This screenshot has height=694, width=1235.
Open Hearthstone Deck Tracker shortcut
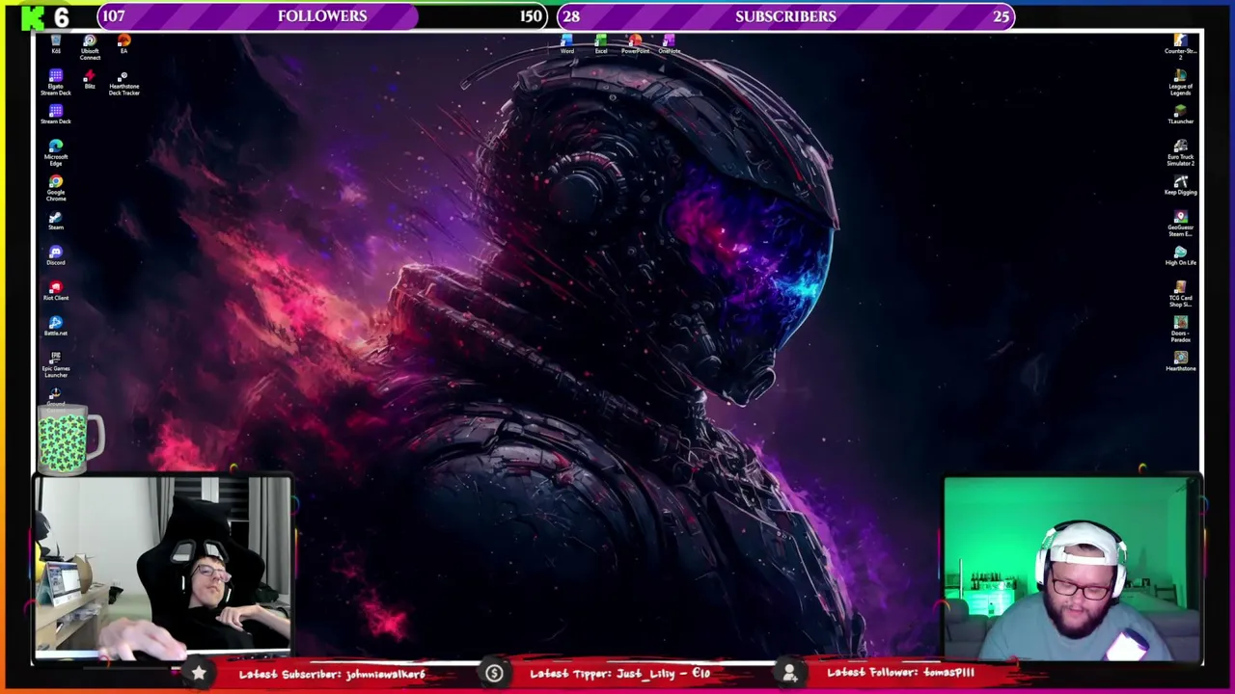pyautogui.click(x=123, y=82)
